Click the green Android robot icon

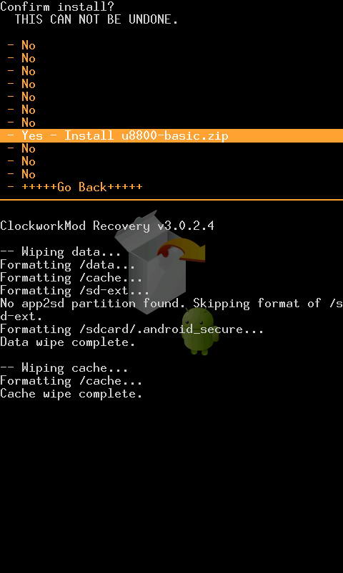pyautogui.click(x=200, y=331)
